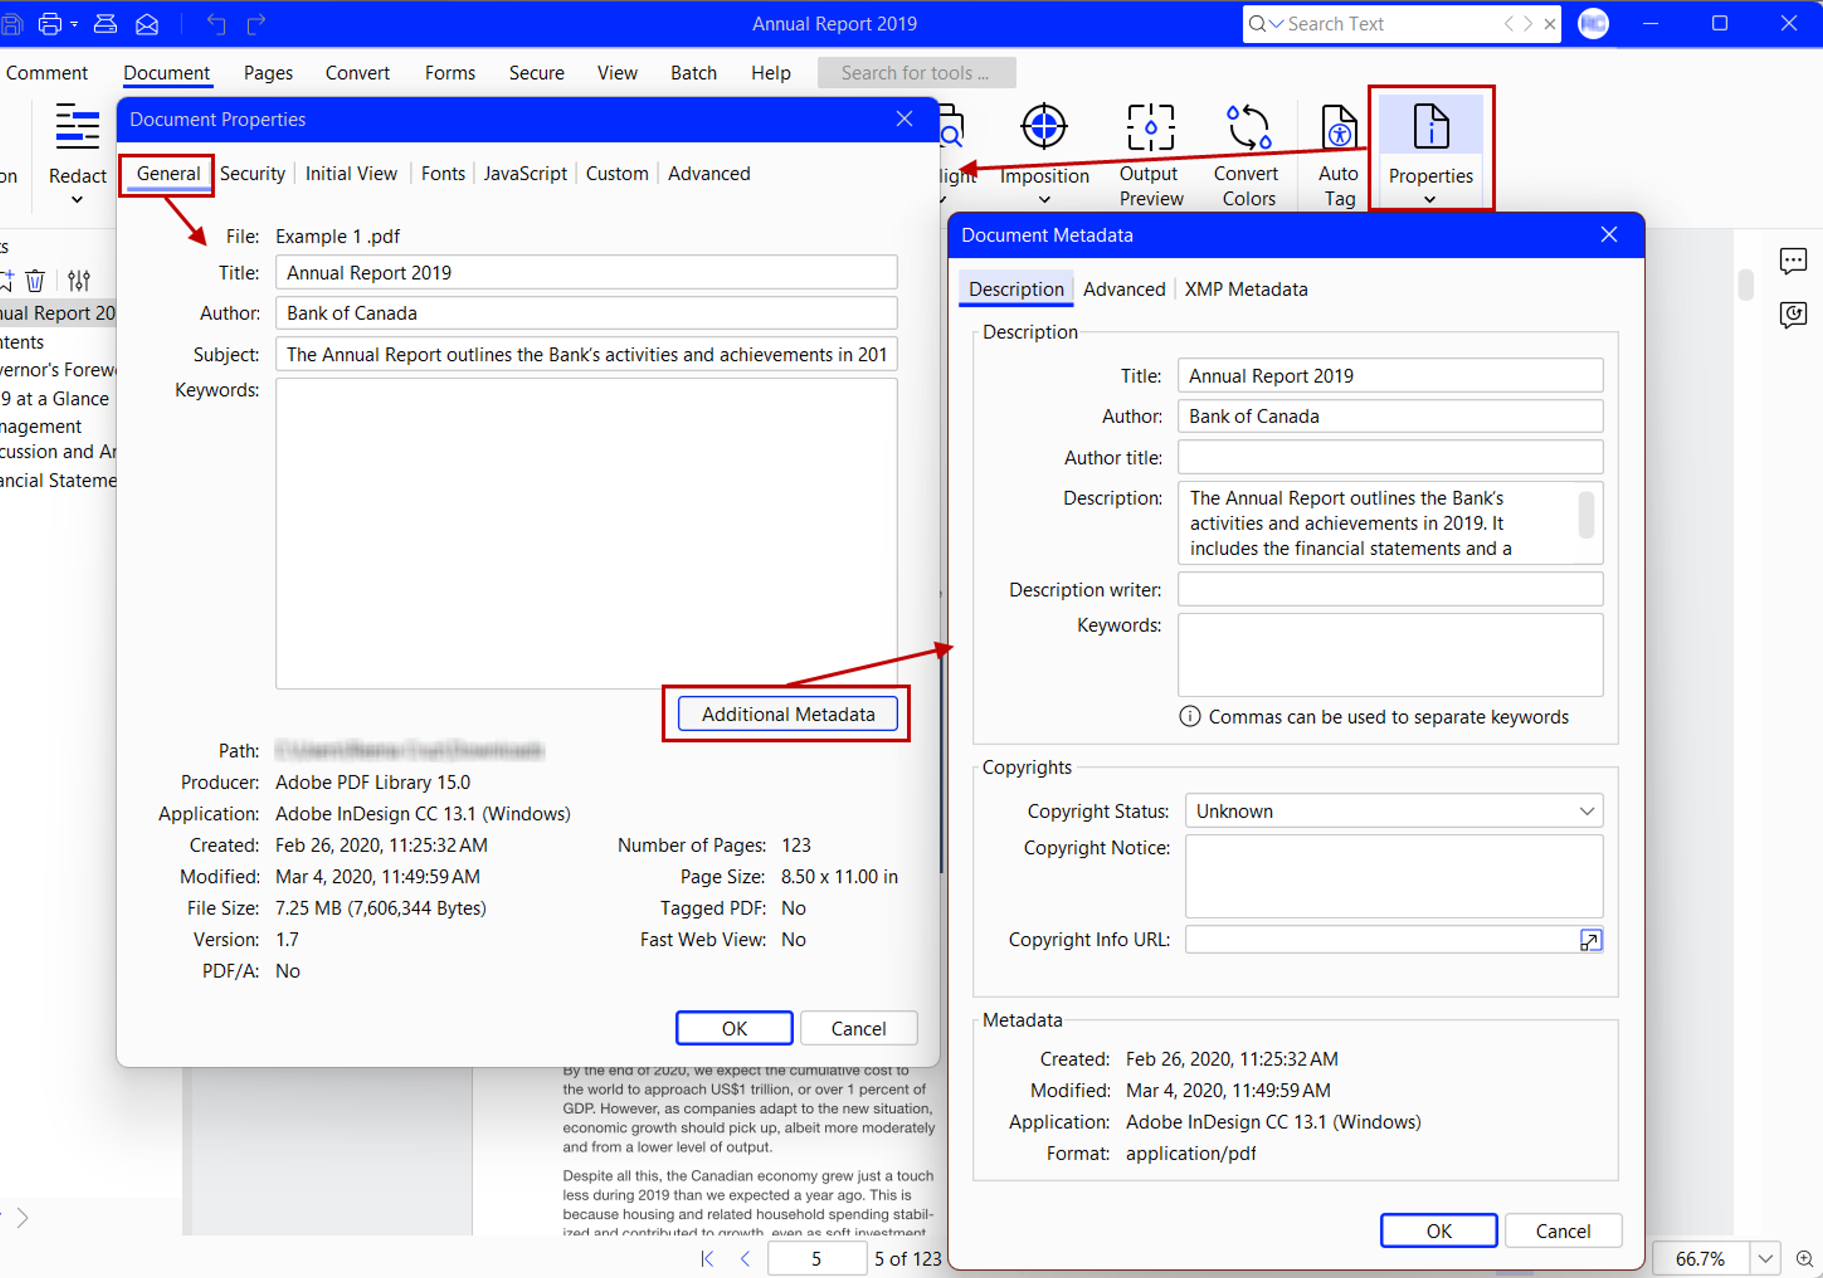This screenshot has width=1823, height=1278.
Task: Switch to XMP Metadata tab
Action: pyautogui.click(x=1246, y=289)
